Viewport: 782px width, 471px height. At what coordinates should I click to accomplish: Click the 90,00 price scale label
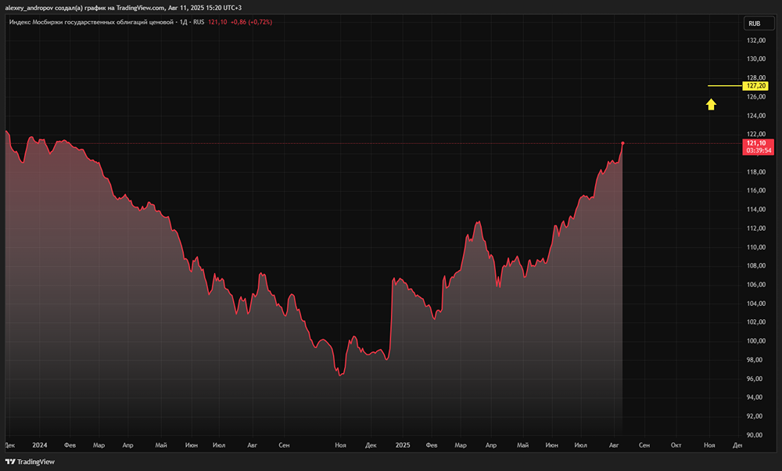click(x=755, y=435)
